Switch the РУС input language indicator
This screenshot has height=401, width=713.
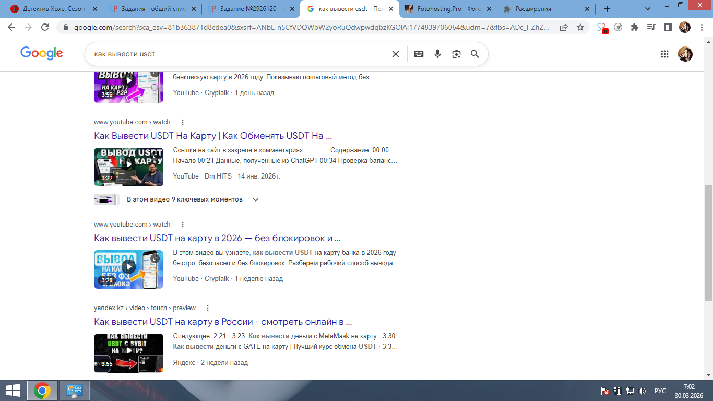point(660,391)
